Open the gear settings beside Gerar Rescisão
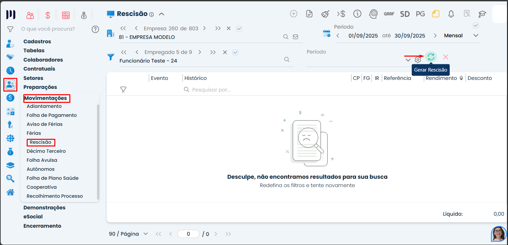The image size is (508, 245). (418, 60)
